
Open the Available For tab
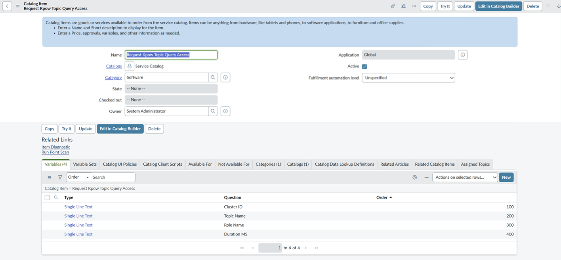pos(200,164)
